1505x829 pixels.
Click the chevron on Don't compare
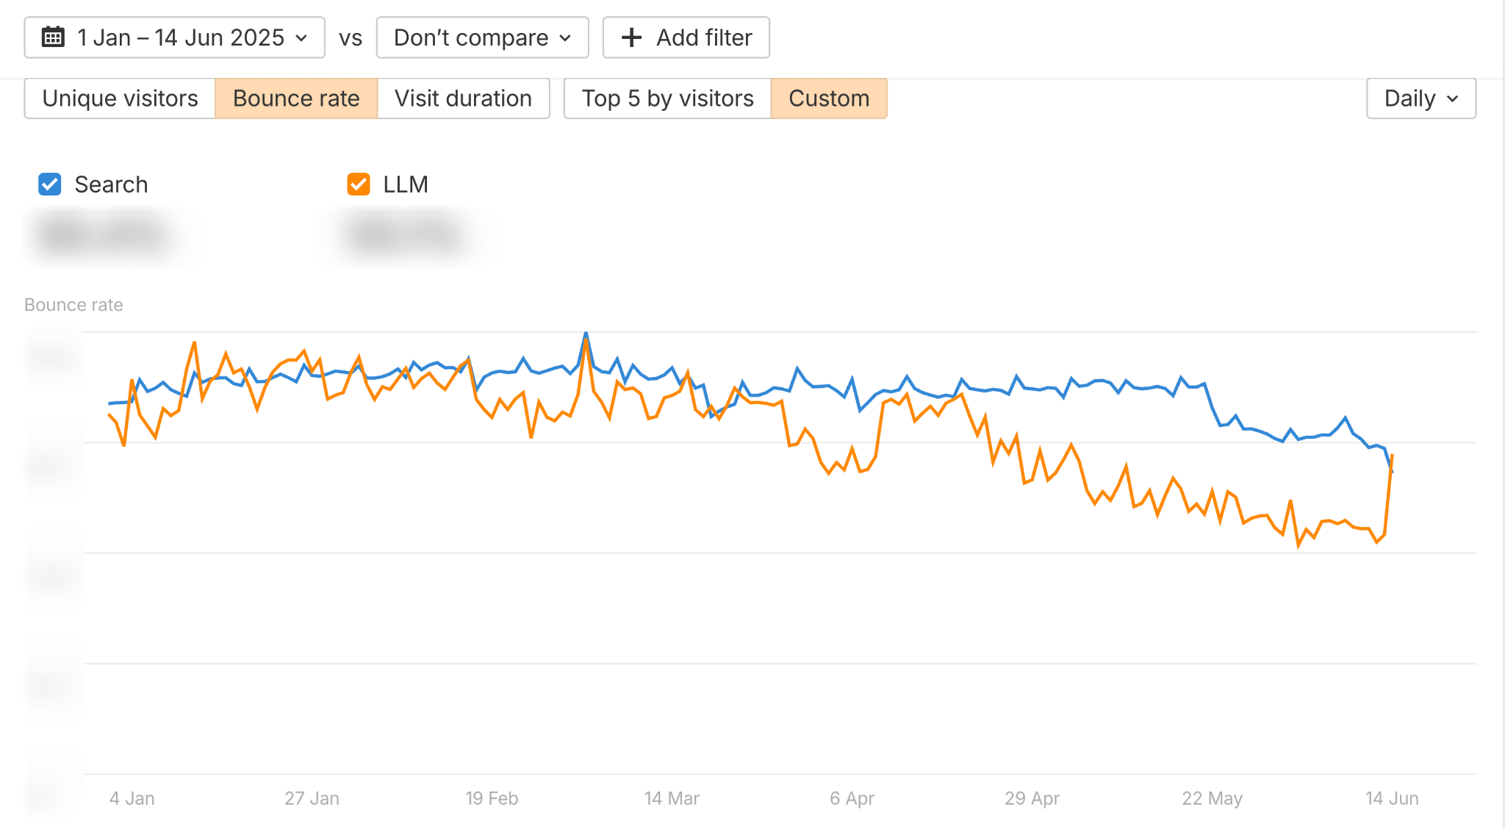[564, 38]
